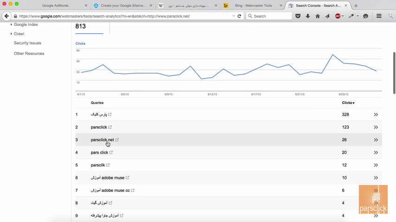Image resolution: width=396 pixels, height=222 pixels.
Task: Click the Adblock Plus icon
Action: 337,16
